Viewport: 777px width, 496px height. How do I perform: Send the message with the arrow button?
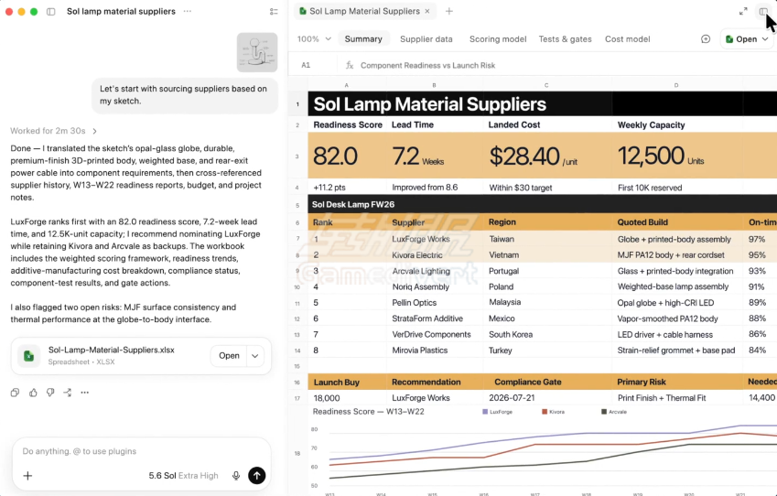coord(256,476)
